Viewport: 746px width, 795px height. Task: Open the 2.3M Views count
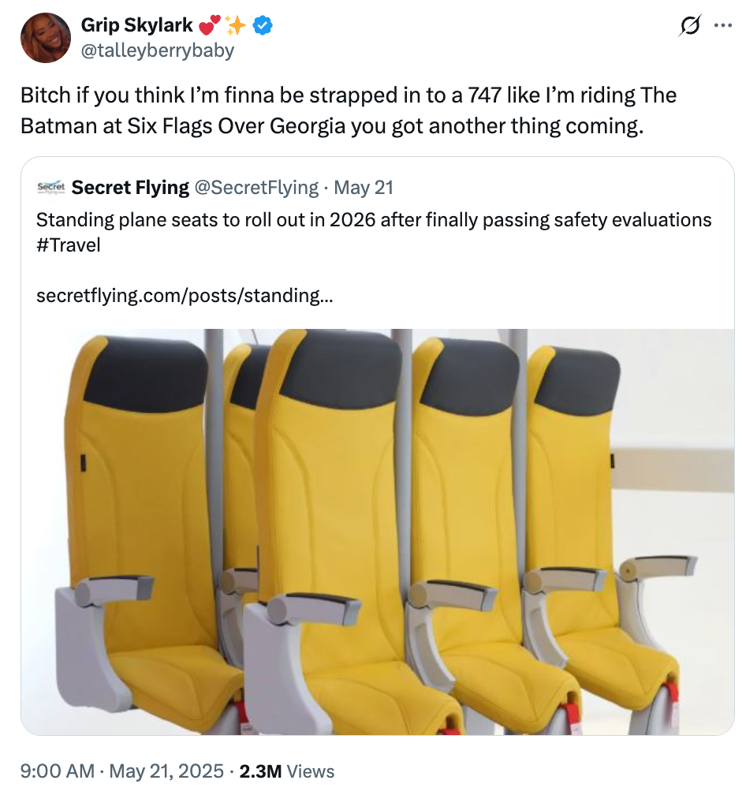click(286, 771)
